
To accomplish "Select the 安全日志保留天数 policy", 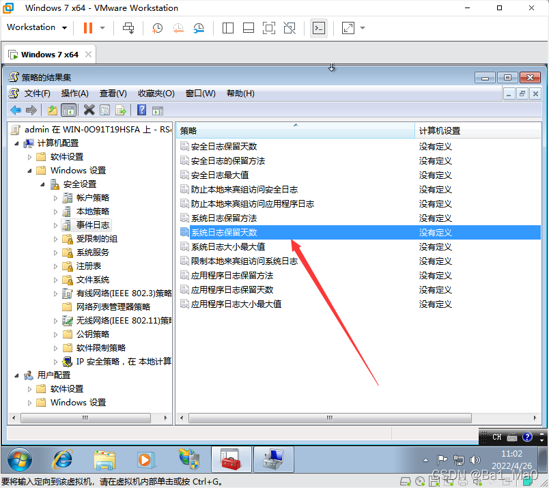I will tap(224, 146).
